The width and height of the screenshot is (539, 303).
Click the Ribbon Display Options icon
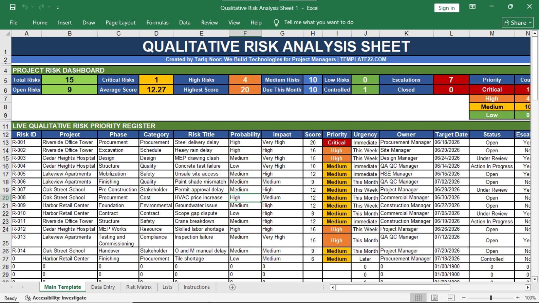pos(472,7)
